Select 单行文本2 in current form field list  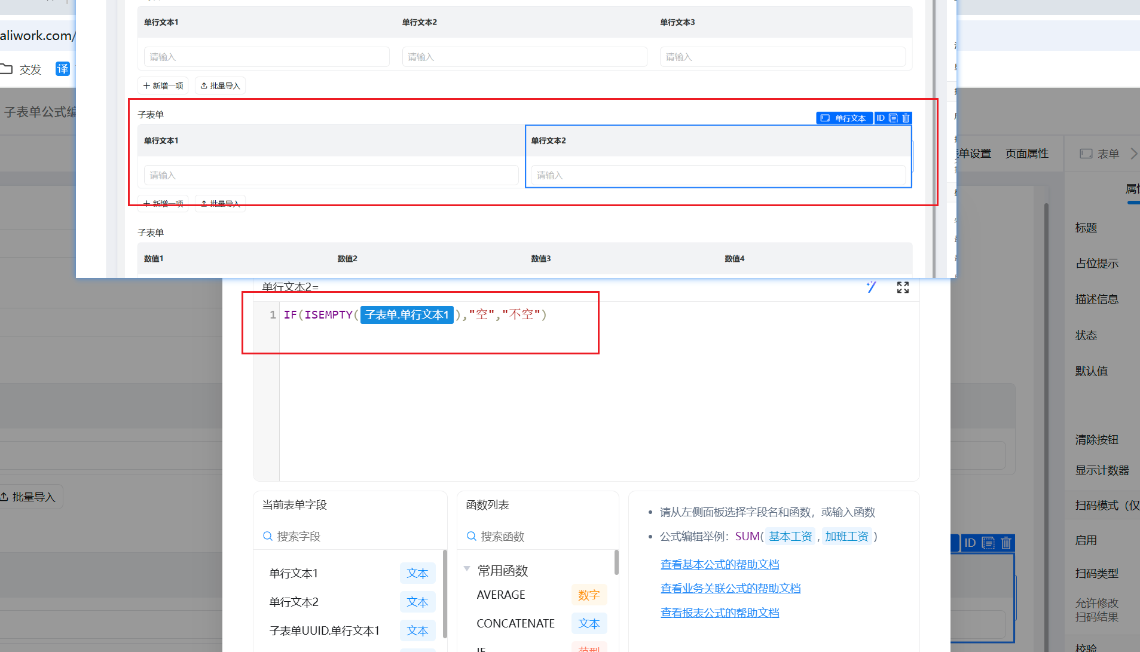pos(352,602)
